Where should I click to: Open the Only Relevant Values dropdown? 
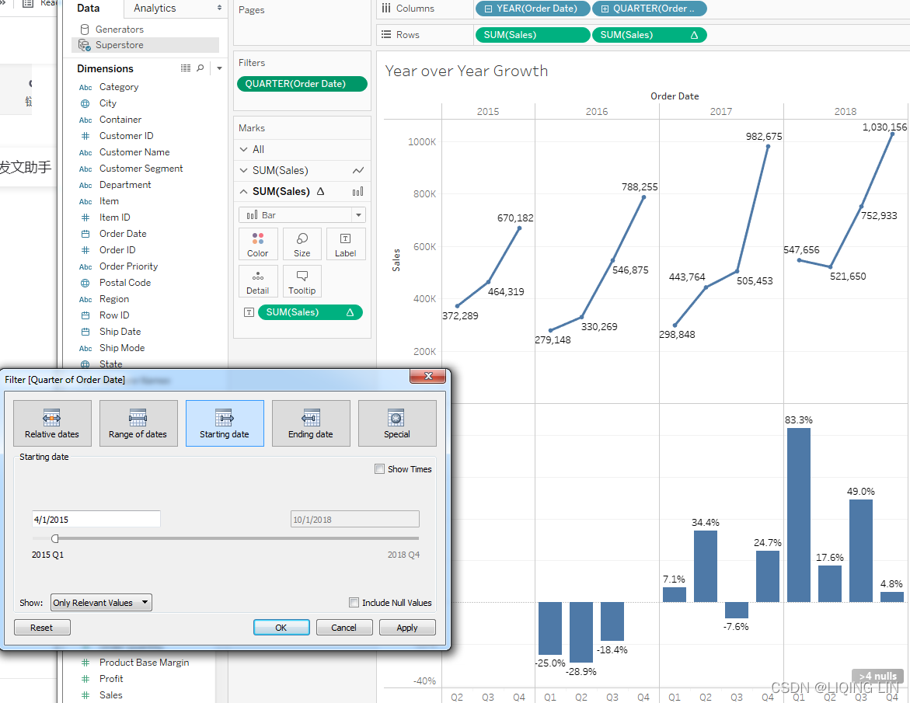pos(102,603)
